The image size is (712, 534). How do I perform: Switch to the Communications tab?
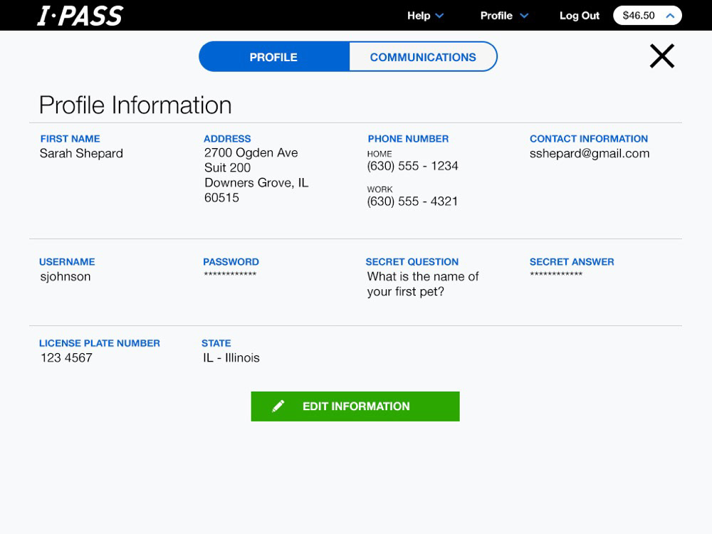click(x=423, y=57)
